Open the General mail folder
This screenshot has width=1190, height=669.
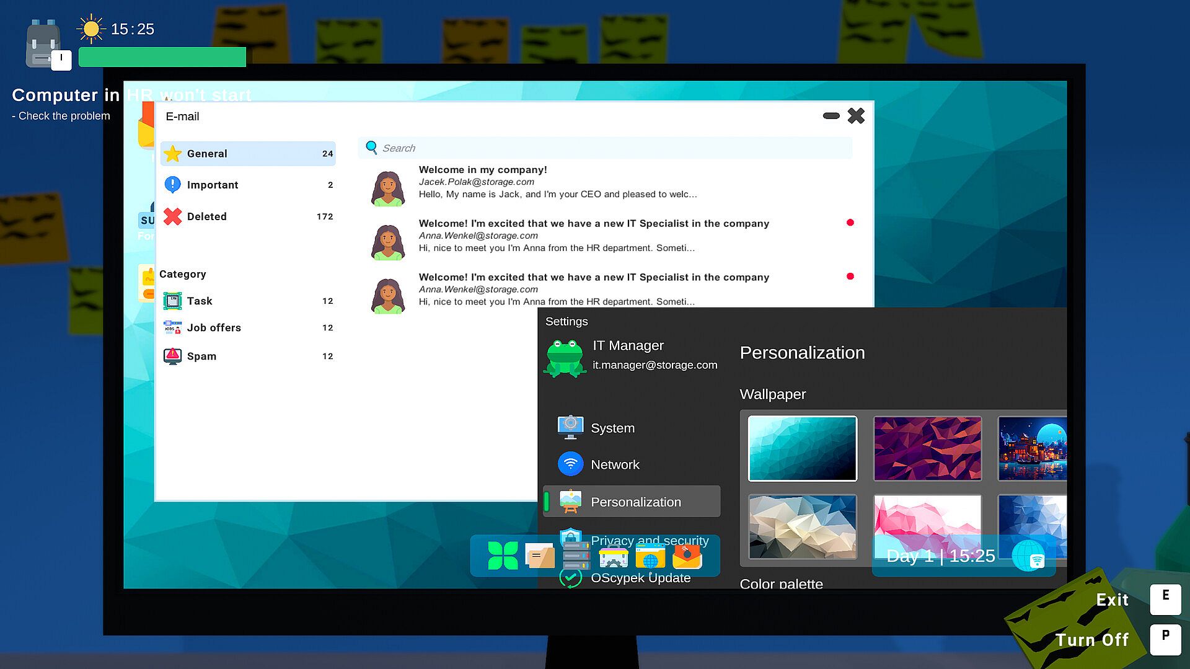tap(248, 154)
